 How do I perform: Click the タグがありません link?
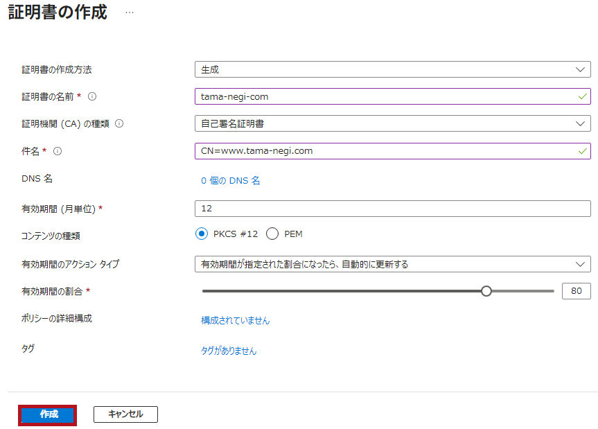229,351
